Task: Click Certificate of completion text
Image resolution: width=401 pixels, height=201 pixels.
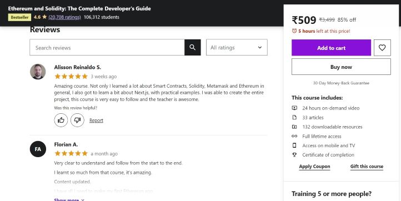Action: pyautogui.click(x=328, y=155)
